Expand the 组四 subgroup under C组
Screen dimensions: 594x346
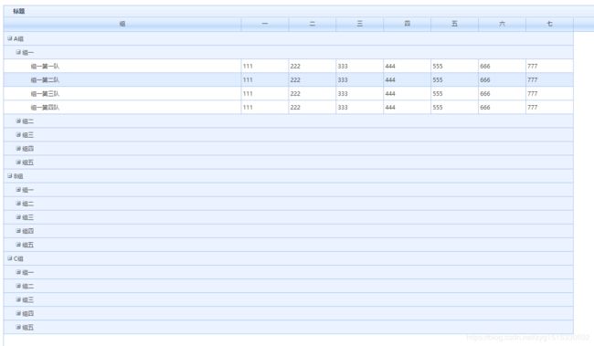coord(18,313)
